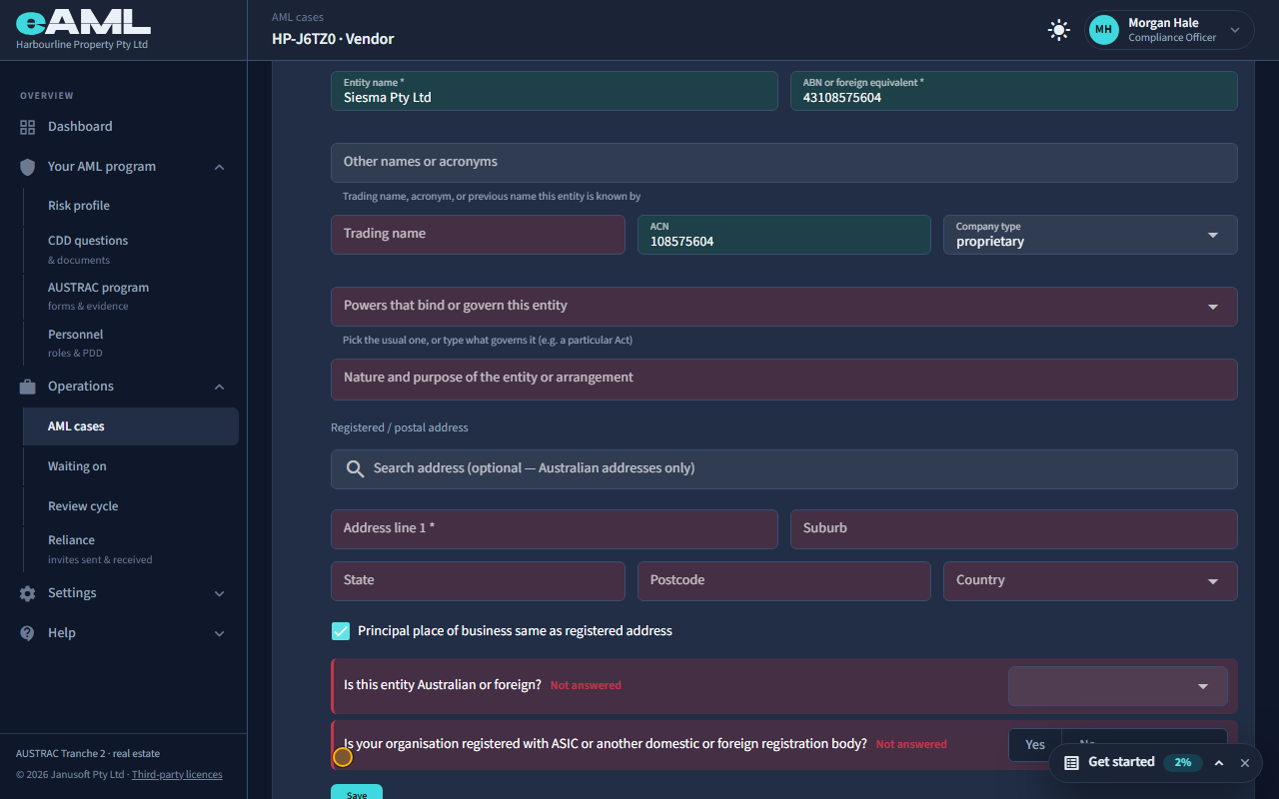Open Risk profile in sidebar

[x=130, y=206]
